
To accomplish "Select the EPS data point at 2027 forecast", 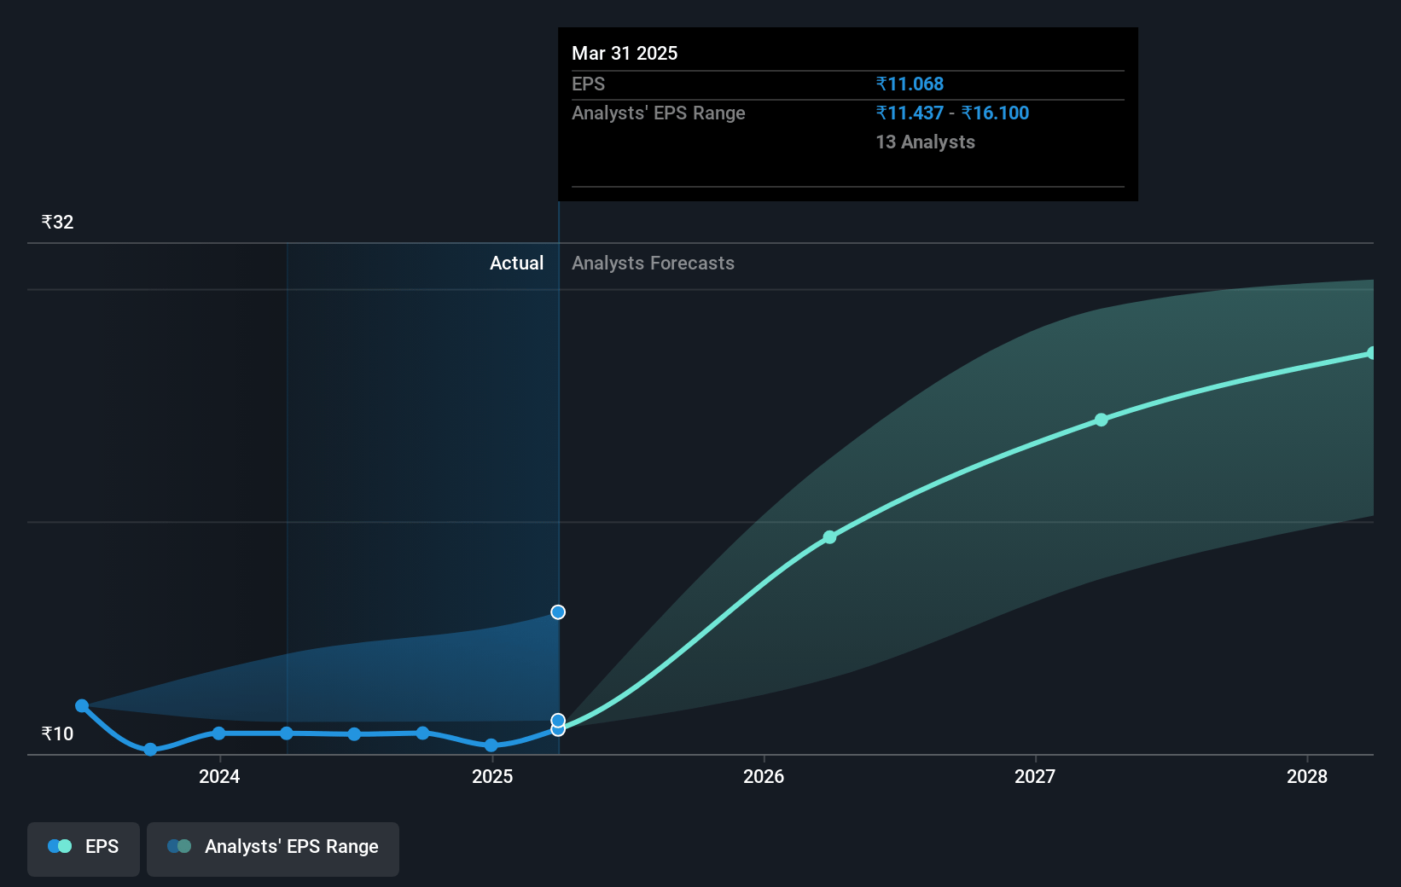I will (1102, 420).
